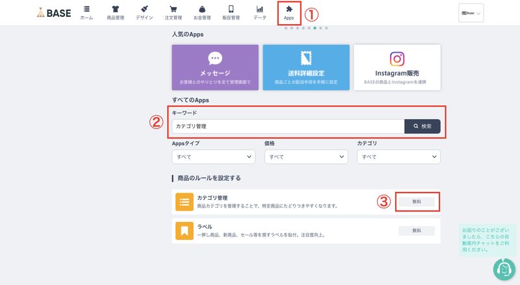Open the カテゴリ管理 app title

[x=213, y=198]
